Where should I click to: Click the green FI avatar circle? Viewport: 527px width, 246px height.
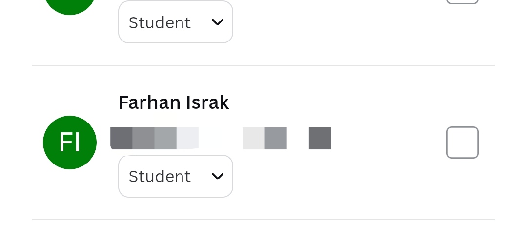pos(70,143)
